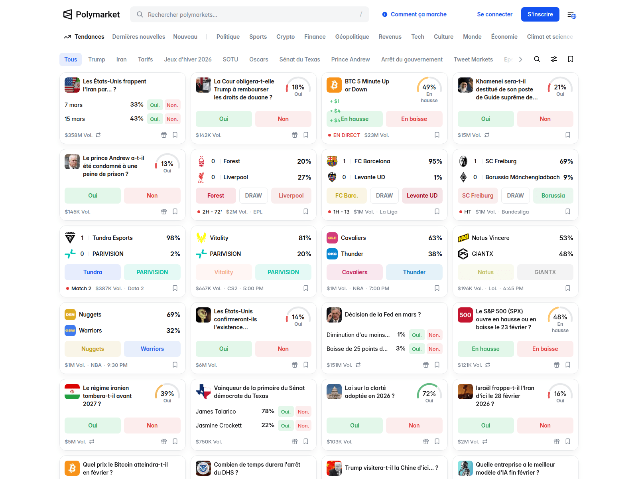
Task: Choose En hausse on S&P 500 card
Action: tap(486, 349)
